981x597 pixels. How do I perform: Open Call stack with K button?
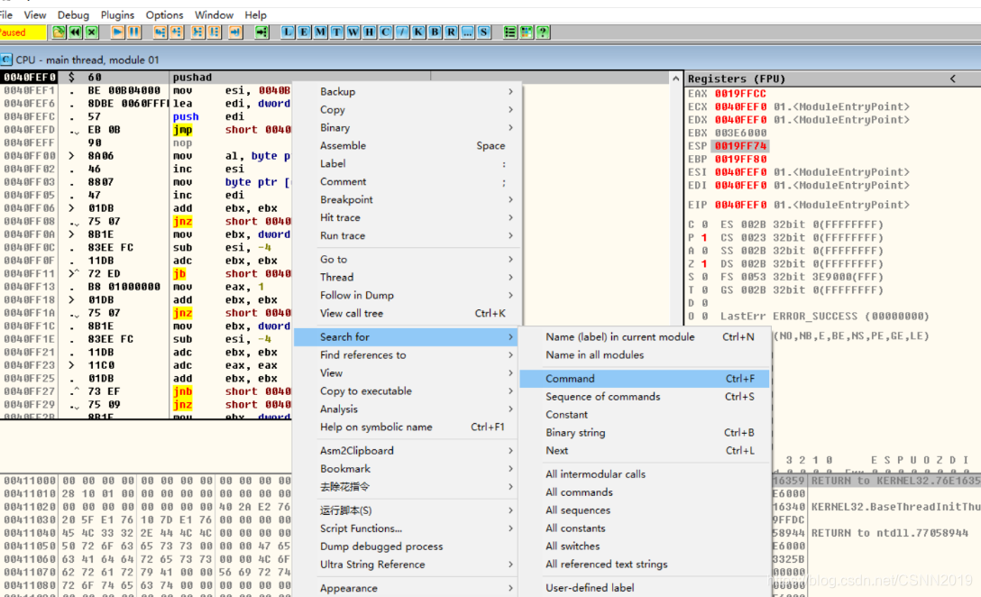tap(418, 32)
